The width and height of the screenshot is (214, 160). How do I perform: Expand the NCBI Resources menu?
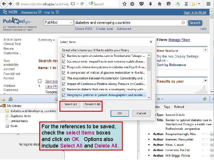[x=31, y=12]
